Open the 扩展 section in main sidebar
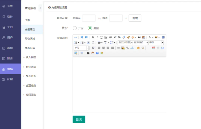This screenshot has height=129, width=201. pos(11,79)
